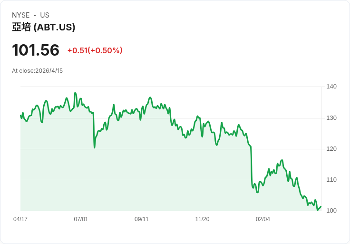This screenshot has height=244, width=350.
Task: Select the 120 price axis label
Action: click(x=331, y=149)
